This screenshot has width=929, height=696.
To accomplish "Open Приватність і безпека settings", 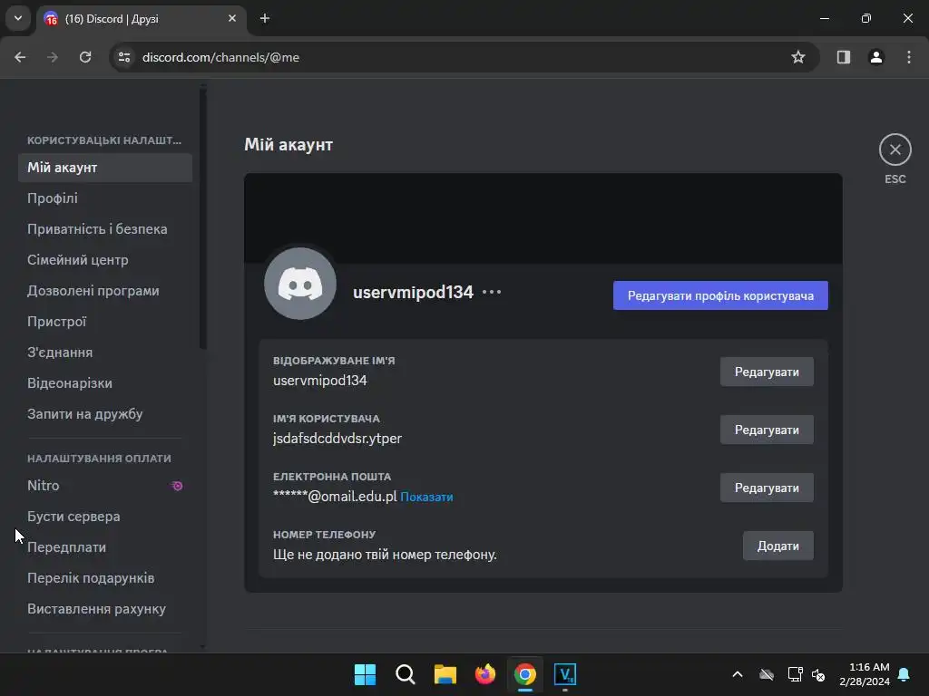I will 105,229.
